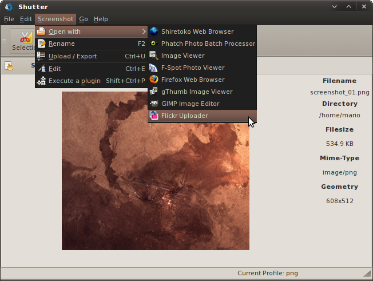Open screenshot in Image Viewer
Image resolution: width=373 pixels, height=281 pixels.
click(182, 56)
